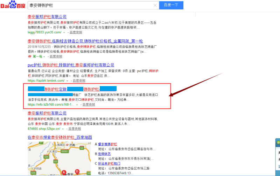Open 在泰安市搜索泰安铸铁护栏_百度地图 link
Viewport: 280px width, 176px height.
(x=60, y=137)
